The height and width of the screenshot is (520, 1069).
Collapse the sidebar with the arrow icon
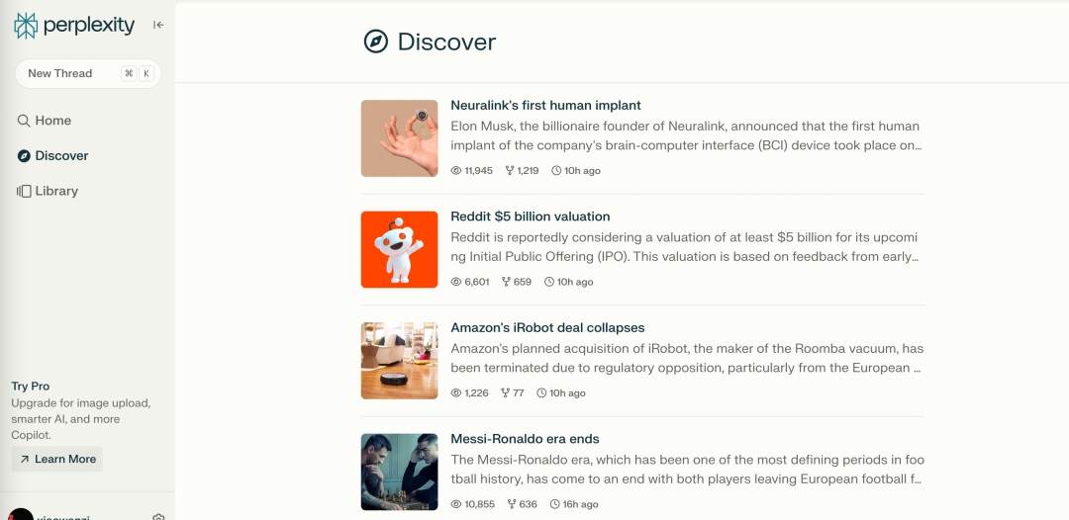coord(158,26)
